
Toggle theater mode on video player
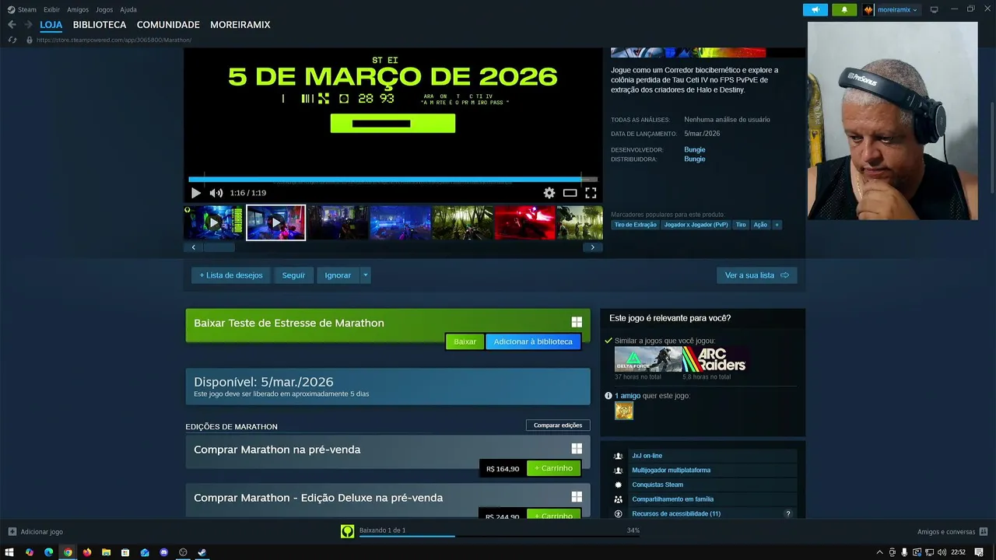[570, 193]
